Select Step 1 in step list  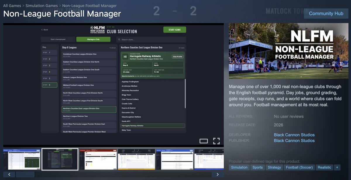click(x=49, y=53)
